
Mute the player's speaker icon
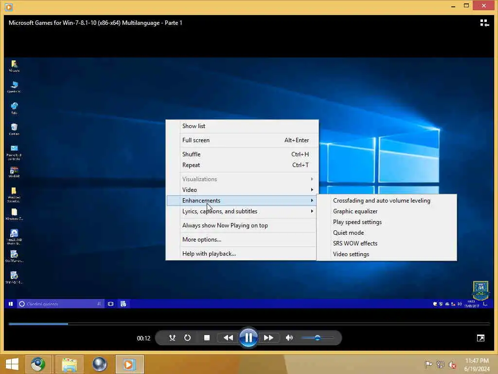coord(289,338)
